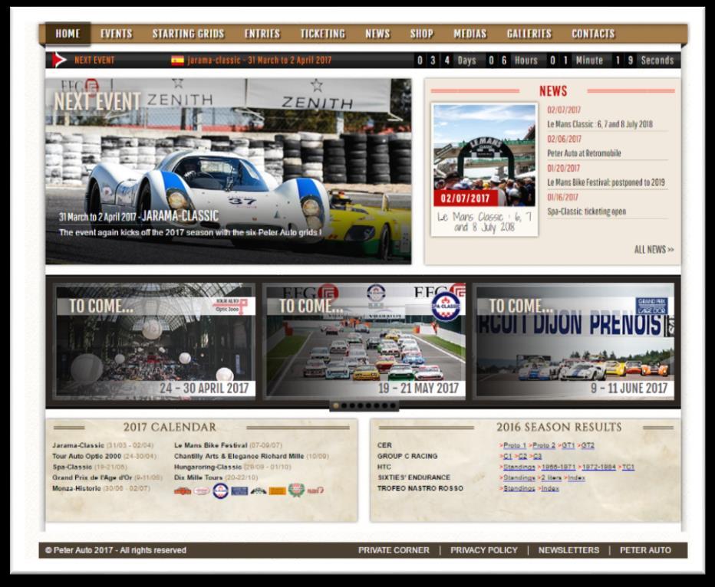This screenshot has height=587, width=715.
Task: Click the Grand Prix Age d'Or card logo
Action: [651, 306]
